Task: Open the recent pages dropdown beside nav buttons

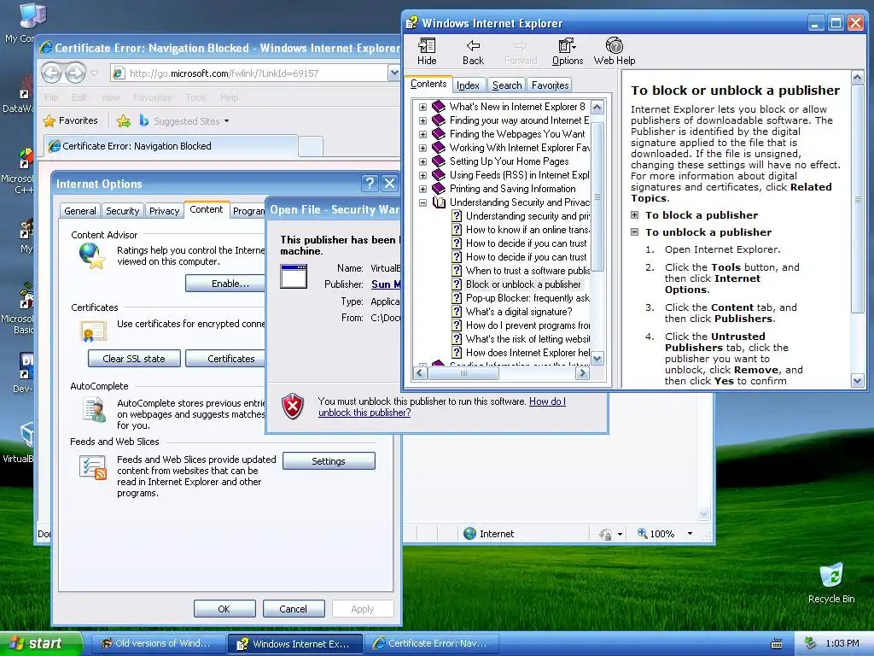Action: (94, 73)
